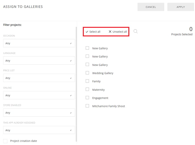The width and height of the screenshot is (195, 145).
Task: Open the Occasion filter dropdown
Action: (x=39, y=43)
